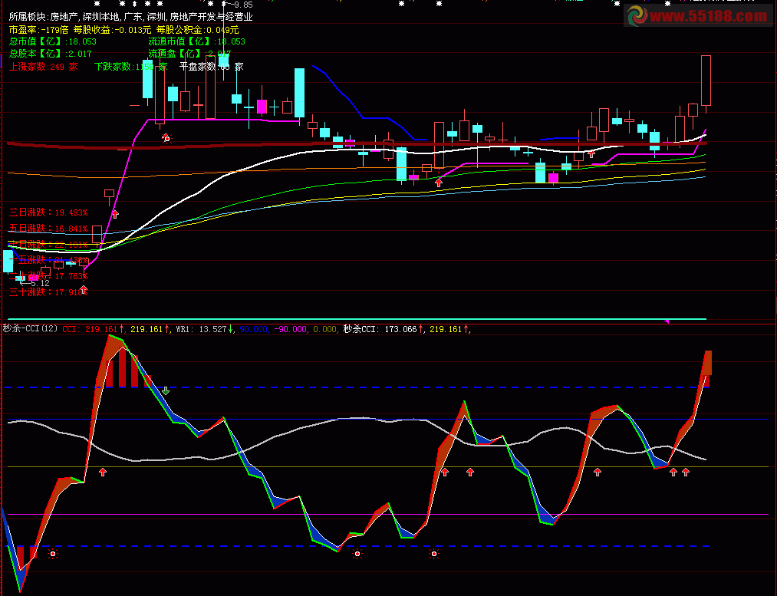This screenshot has height=596, width=777.
Task: Select the 秒杀-CCI(12) indicator title
Action: point(29,329)
